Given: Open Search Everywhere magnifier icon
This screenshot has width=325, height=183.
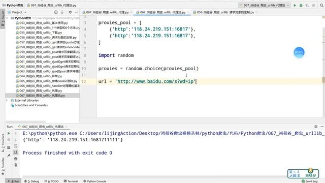Looking at the screenshot, I should (321, 6).
